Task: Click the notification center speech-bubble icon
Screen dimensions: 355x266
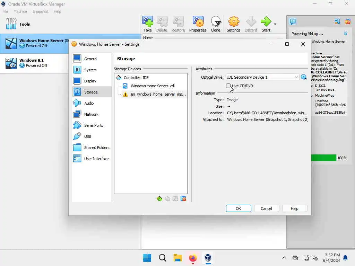Action: 293,21
